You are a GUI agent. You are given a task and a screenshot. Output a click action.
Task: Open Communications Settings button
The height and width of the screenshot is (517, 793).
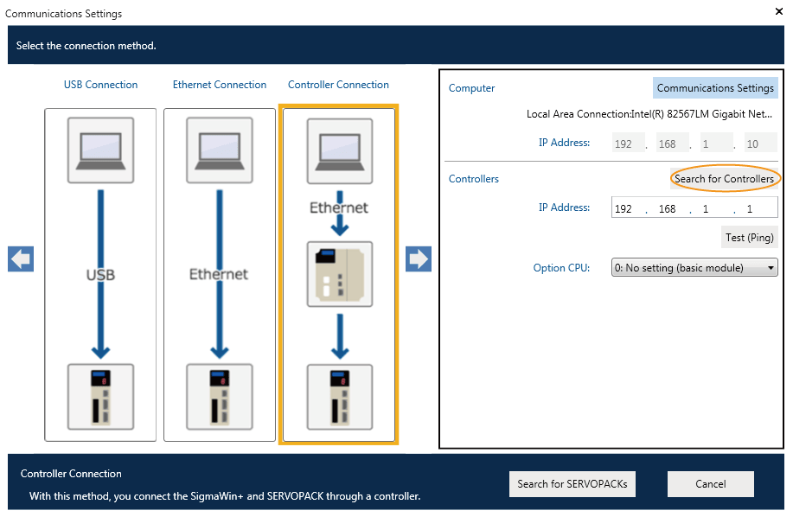tap(715, 88)
